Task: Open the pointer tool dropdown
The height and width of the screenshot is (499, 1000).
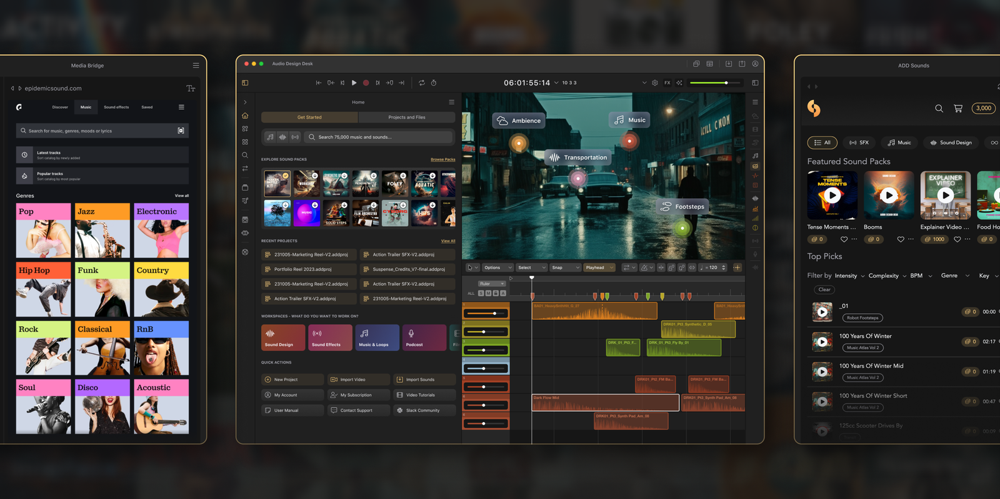Action: point(473,267)
